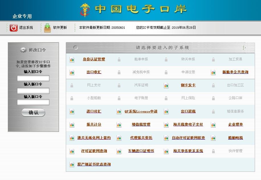Click the icon beside 许可证联网查询
The height and width of the screenshot is (180, 261).
(72, 152)
